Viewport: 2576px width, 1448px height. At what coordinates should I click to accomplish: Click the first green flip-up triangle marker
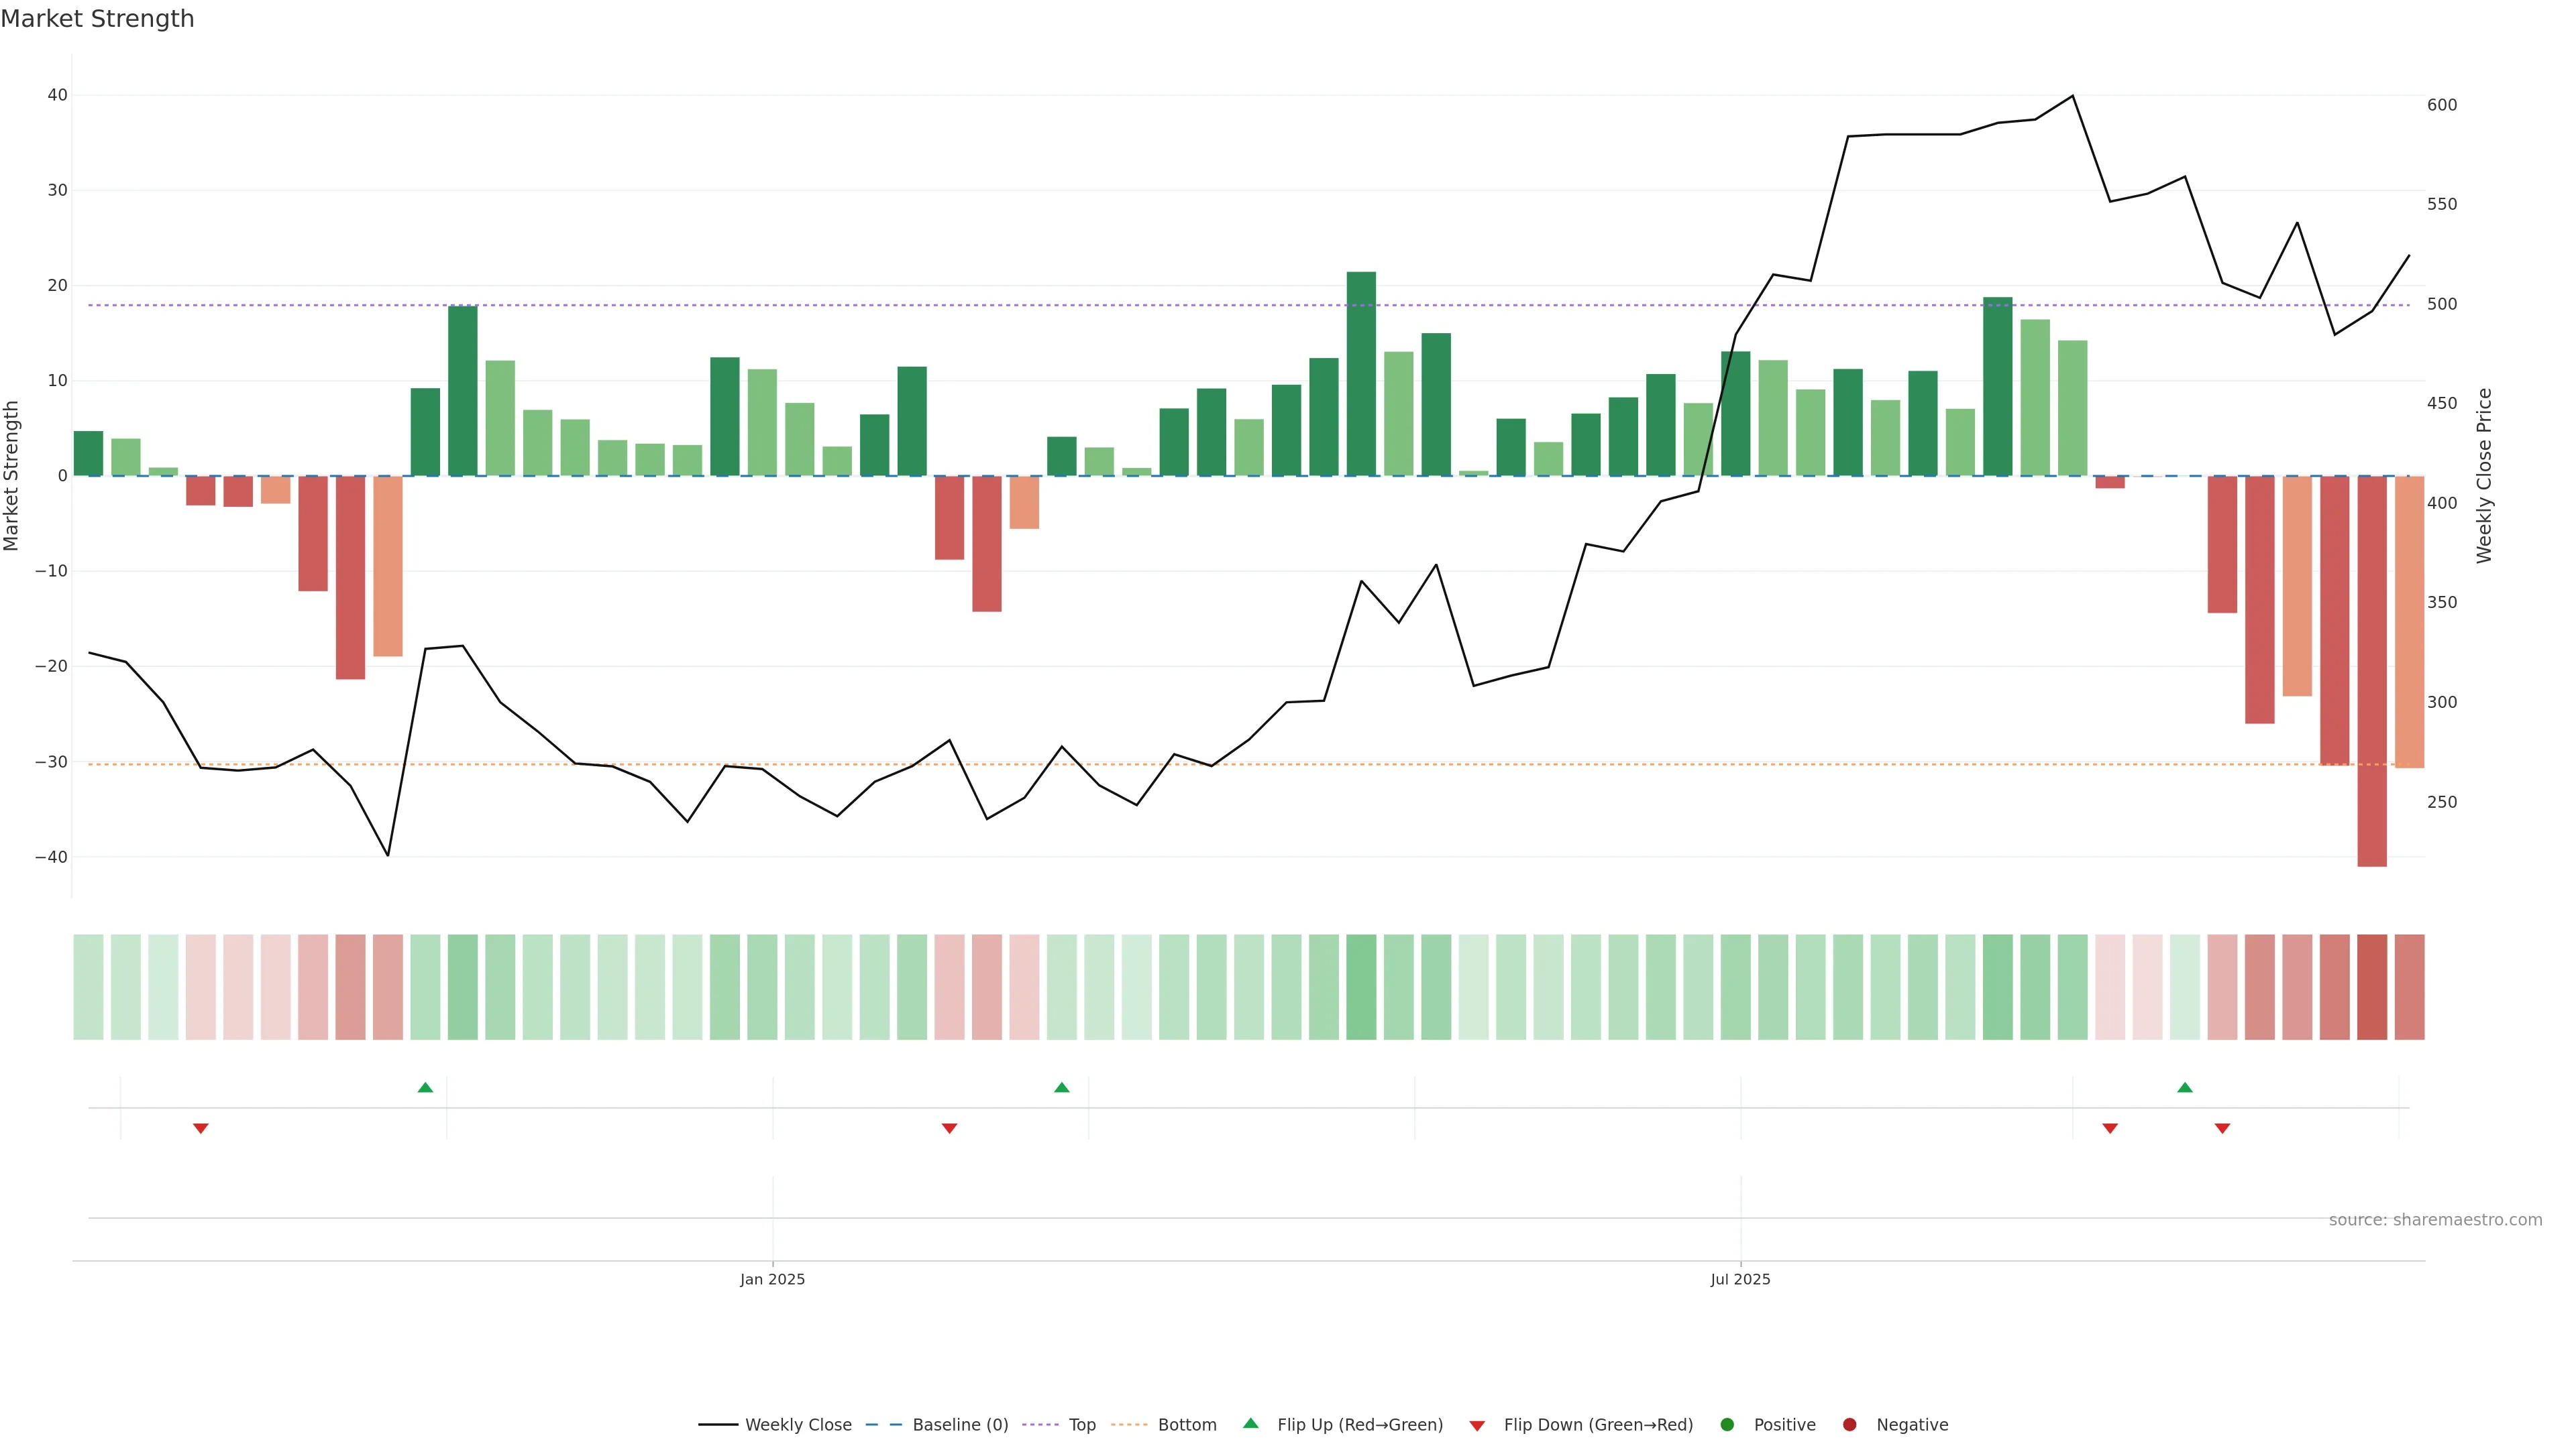[425, 1087]
